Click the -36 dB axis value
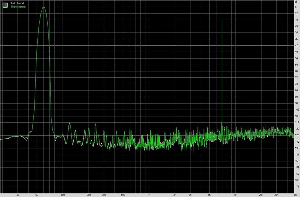Image resolution: width=300 pixels, height=197 pixels. click(296, 39)
